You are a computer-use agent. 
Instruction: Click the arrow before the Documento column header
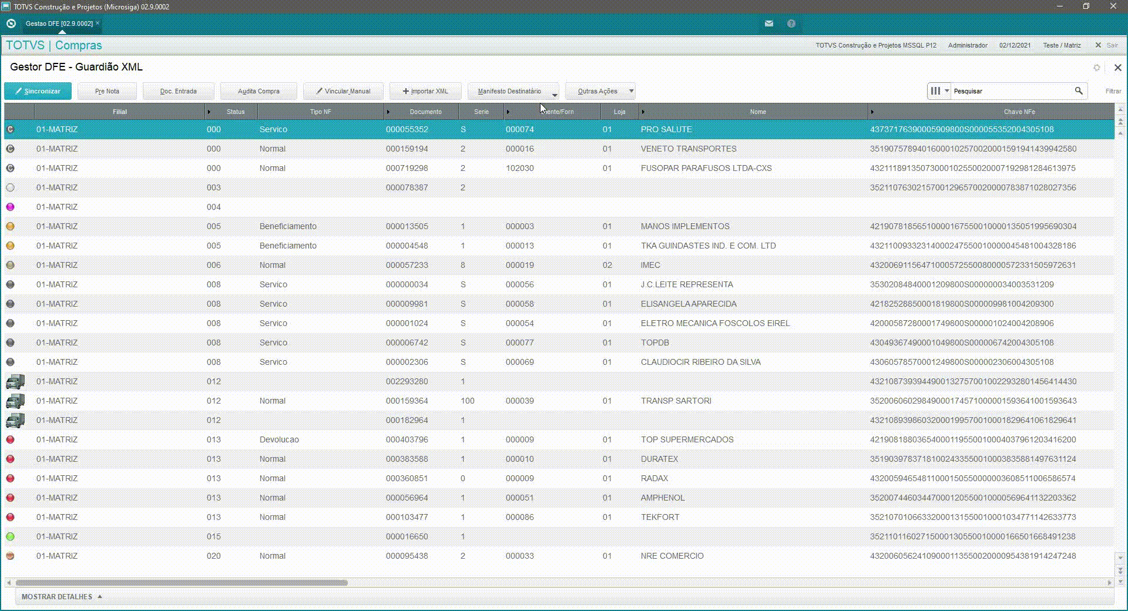click(x=388, y=112)
